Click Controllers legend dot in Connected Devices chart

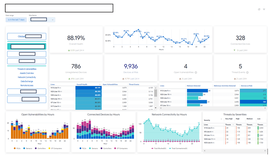(102, 148)
